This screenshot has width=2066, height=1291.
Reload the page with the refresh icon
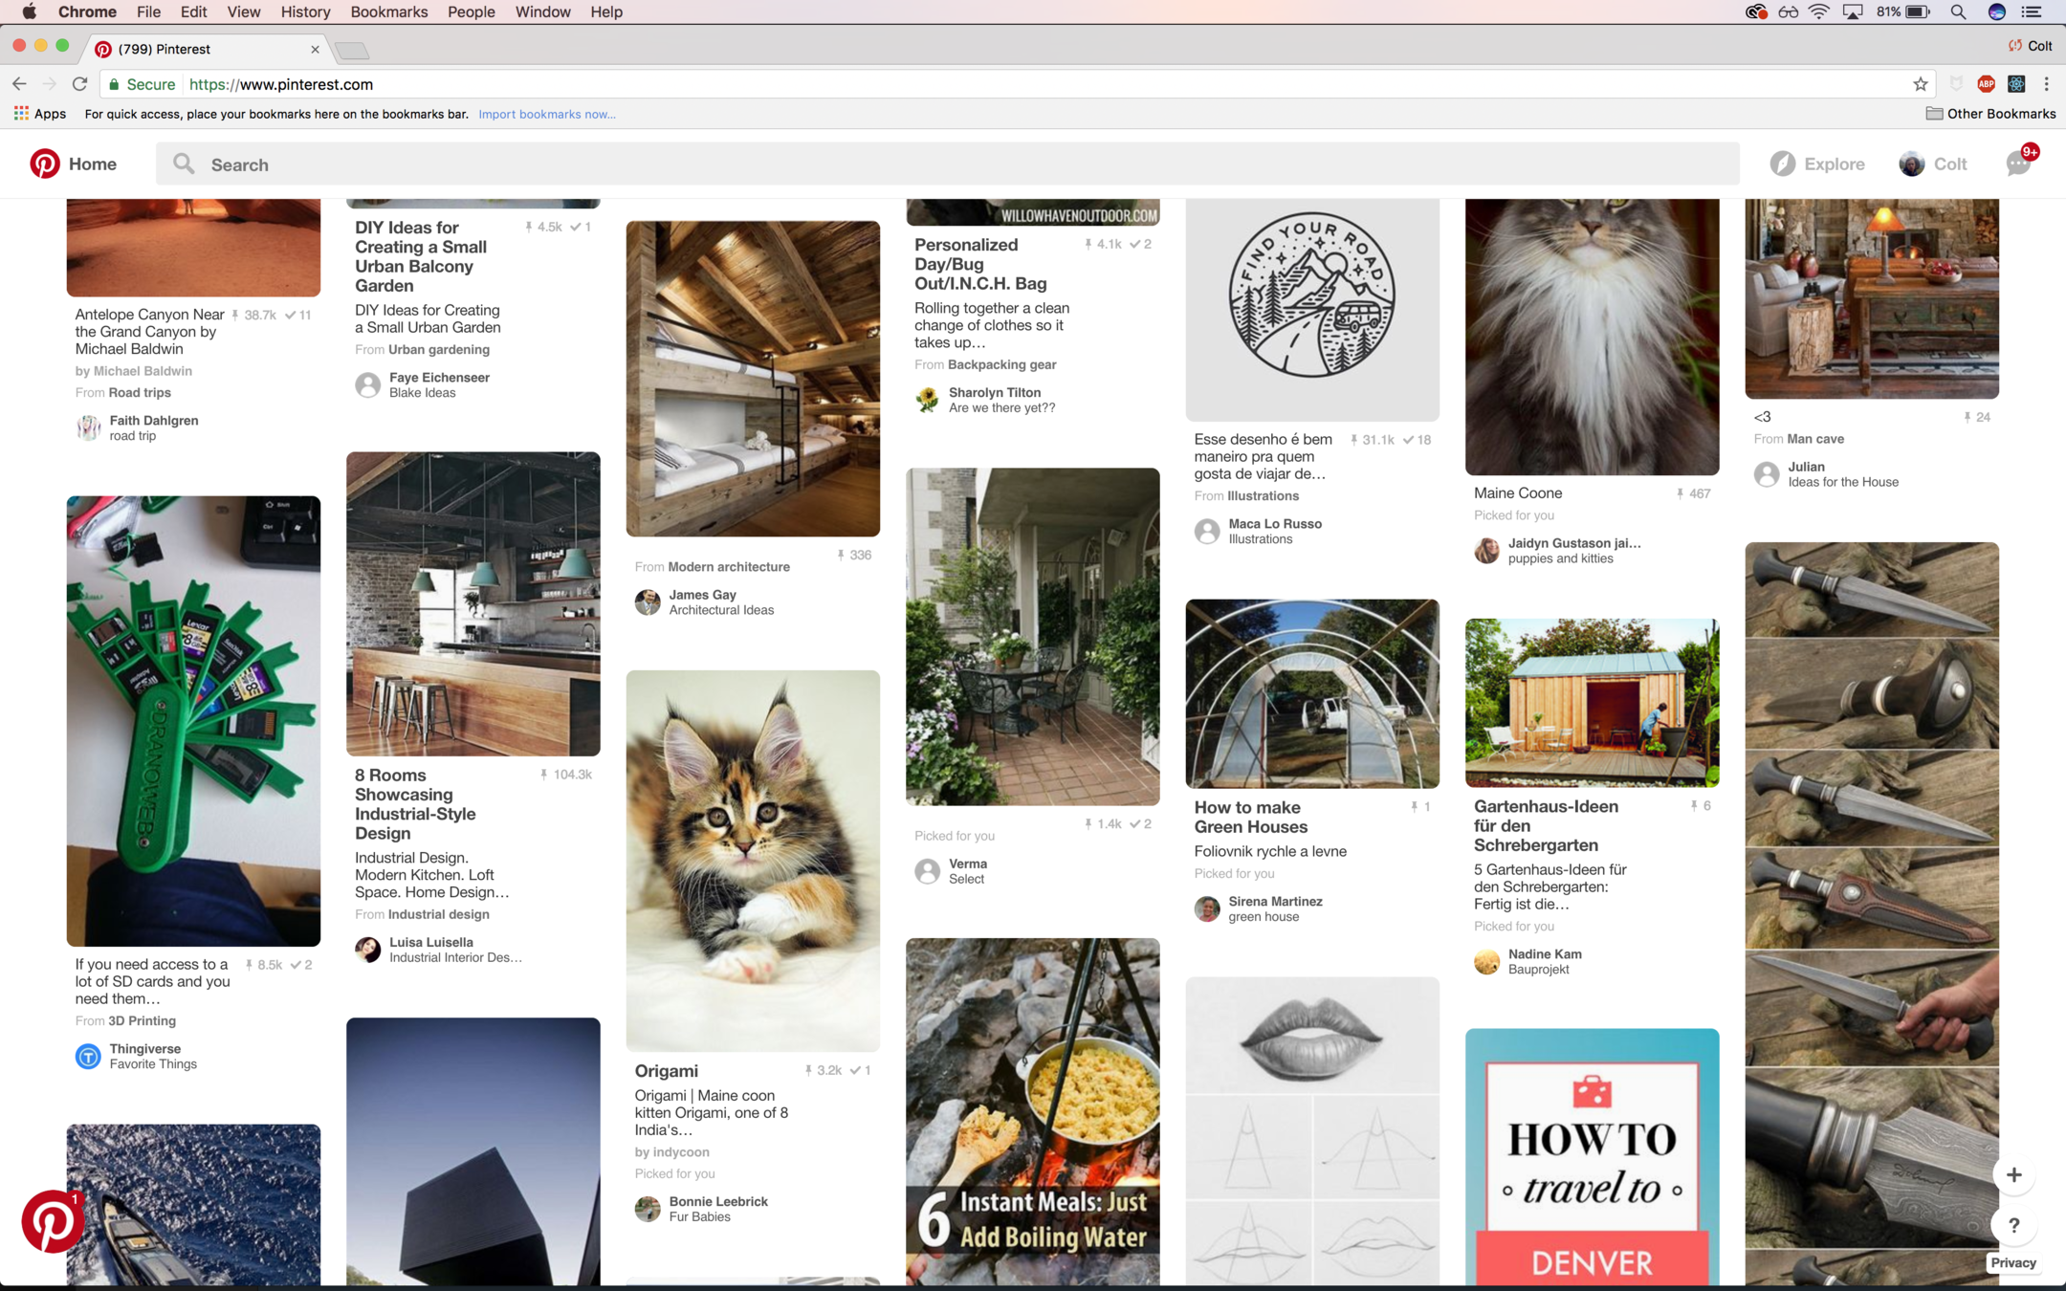point(80,84)
